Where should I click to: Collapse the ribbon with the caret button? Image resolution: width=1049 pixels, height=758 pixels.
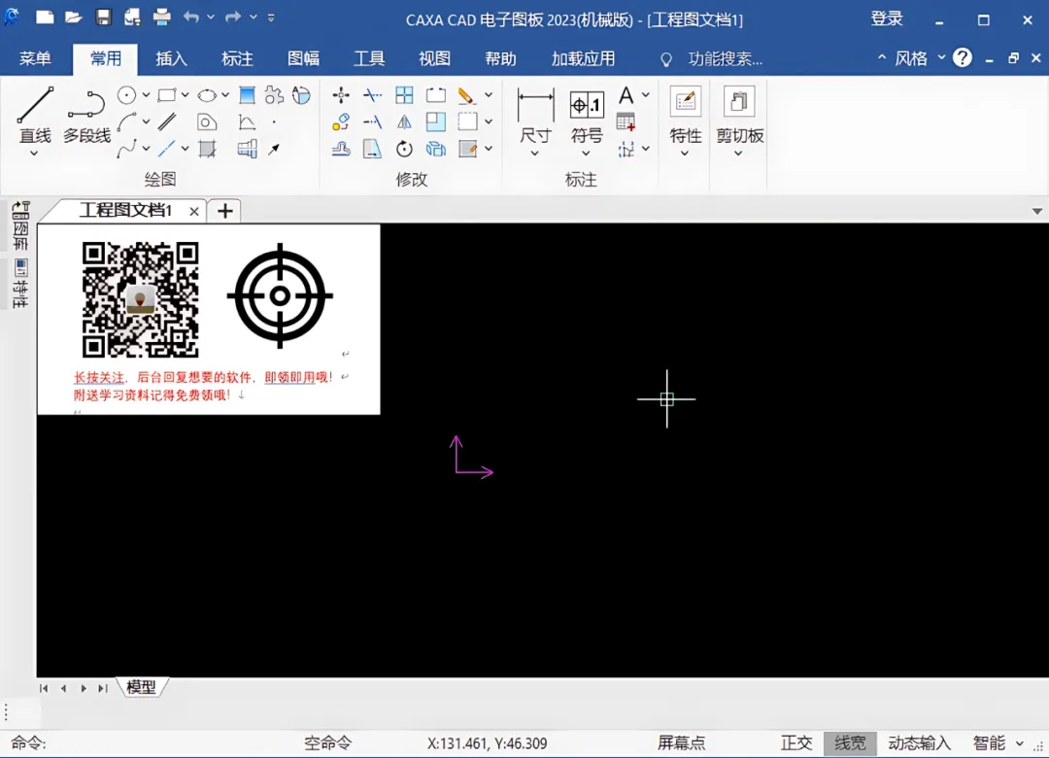[x=882, y=57]
